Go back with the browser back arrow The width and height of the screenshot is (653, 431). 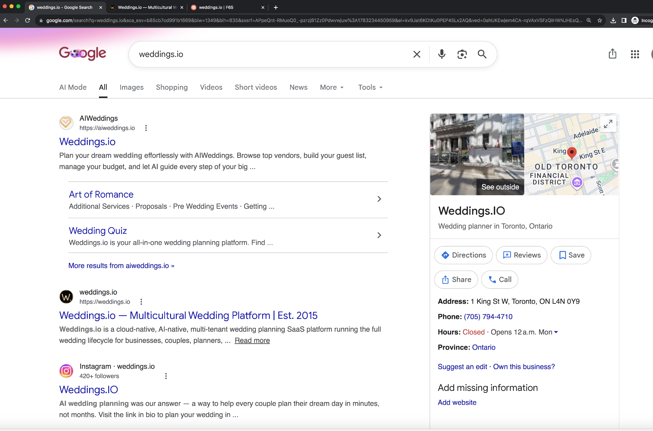(6, 20)
